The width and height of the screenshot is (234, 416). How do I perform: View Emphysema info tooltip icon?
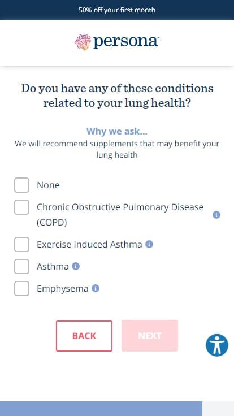[96, 288]
